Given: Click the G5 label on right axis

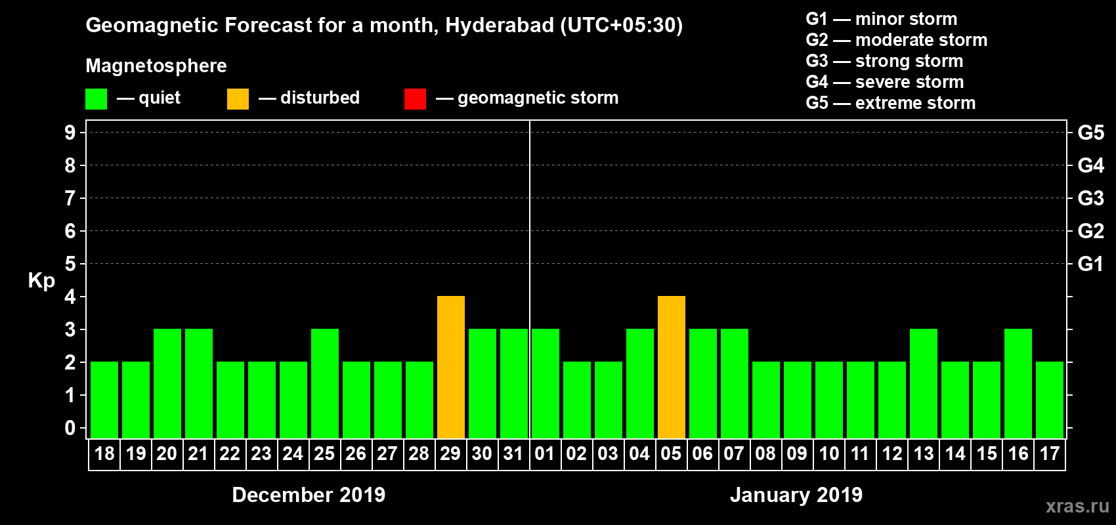Looking at the screenshot, I should point(1091,133).
